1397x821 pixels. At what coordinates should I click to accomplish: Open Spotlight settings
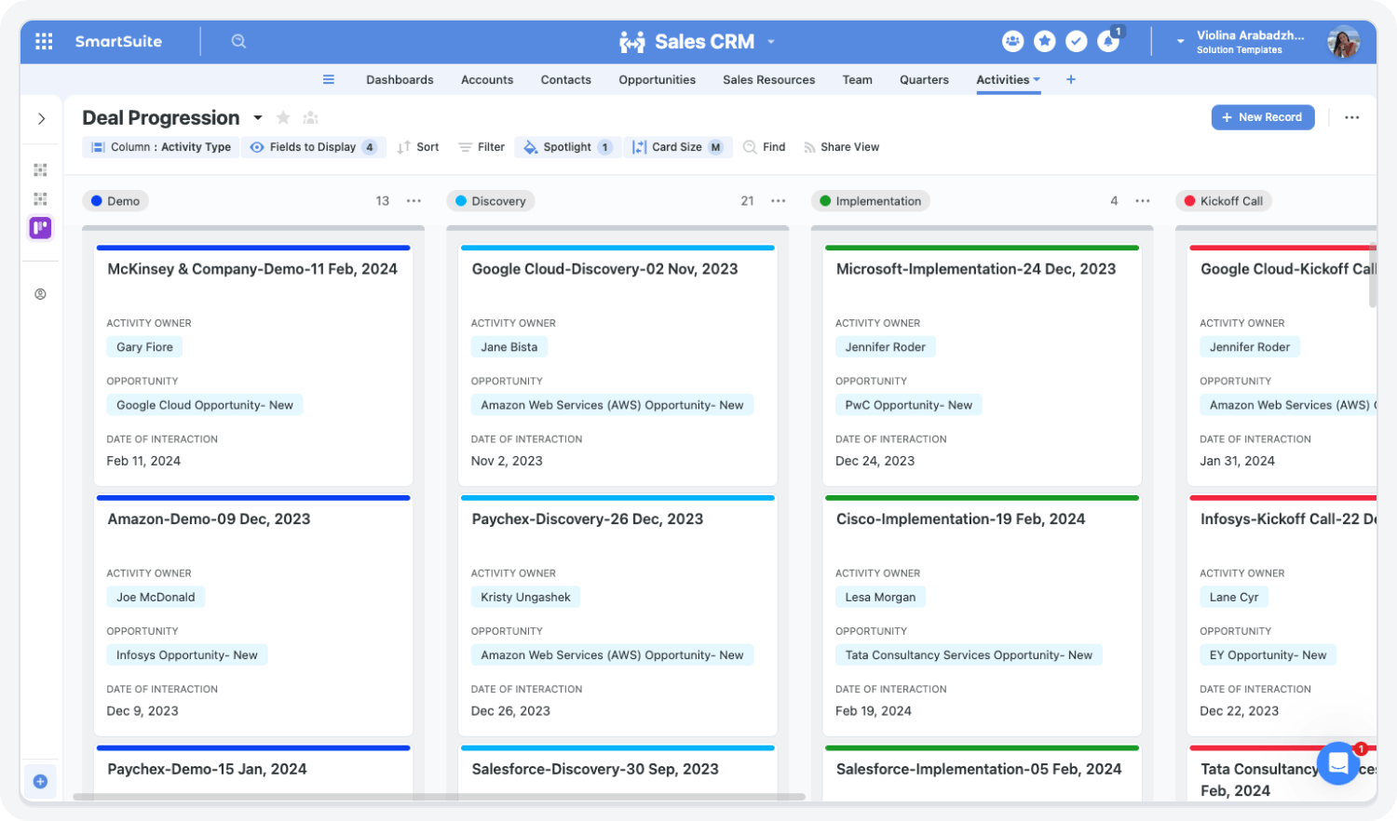point(567,147)
